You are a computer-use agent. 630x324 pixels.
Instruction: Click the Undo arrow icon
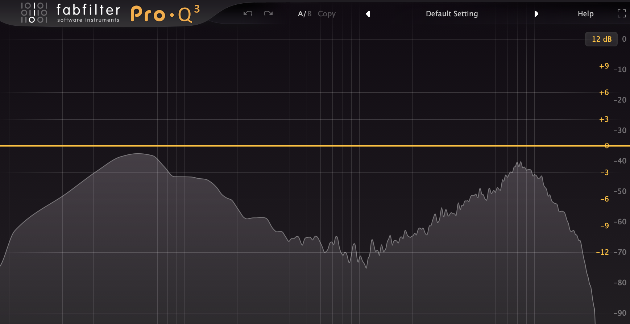coord(248,14)
